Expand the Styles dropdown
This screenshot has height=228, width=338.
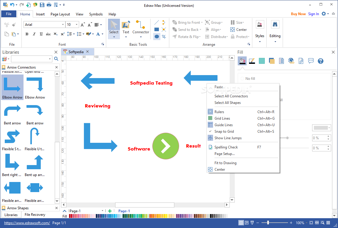coord(259,42)
